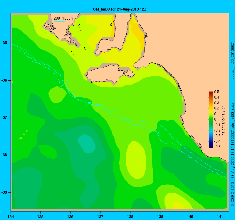Click the '-0.1' color bar label
235x220 pixels.
[x=217, y=125]
